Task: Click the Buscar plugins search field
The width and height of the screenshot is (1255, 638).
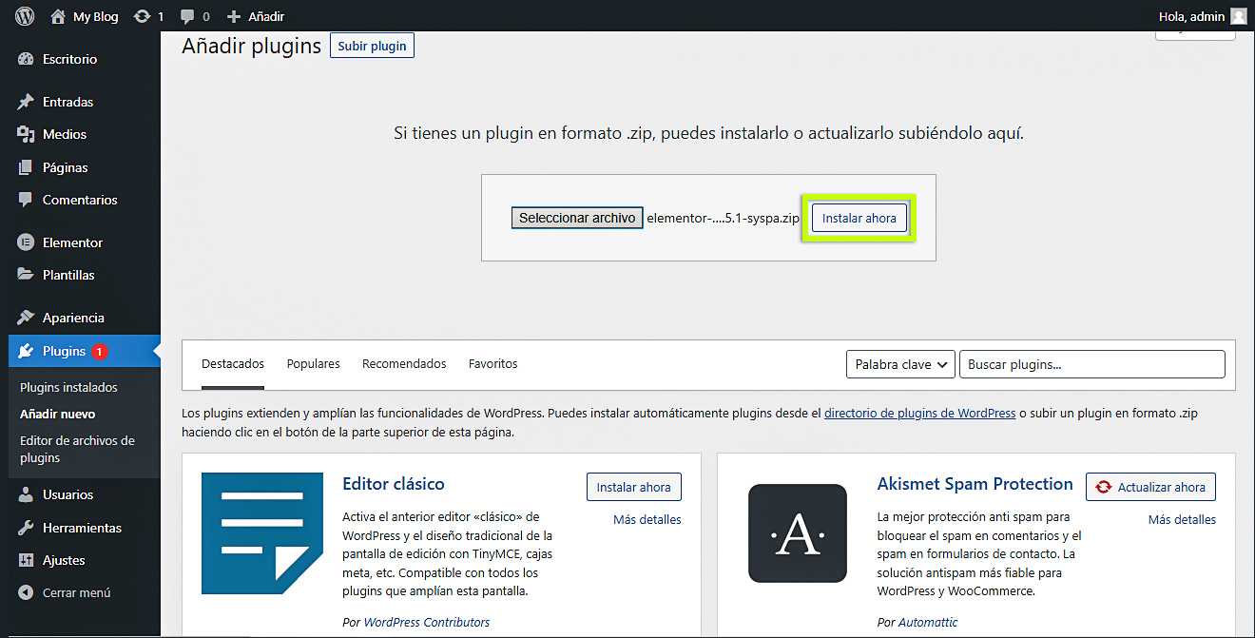Action: [x=1091, y=364]
